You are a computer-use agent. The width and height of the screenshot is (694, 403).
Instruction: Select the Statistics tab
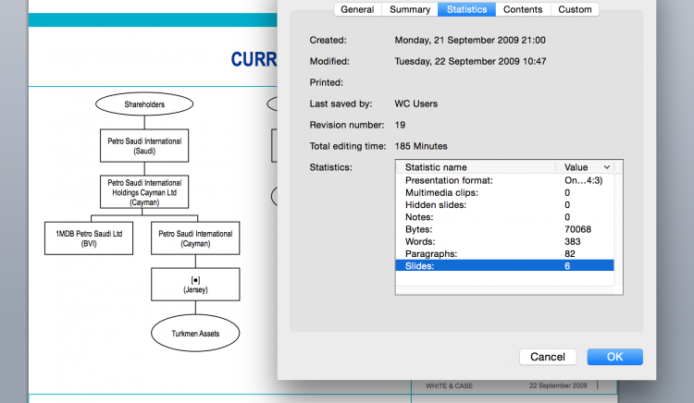coord(467,9)
